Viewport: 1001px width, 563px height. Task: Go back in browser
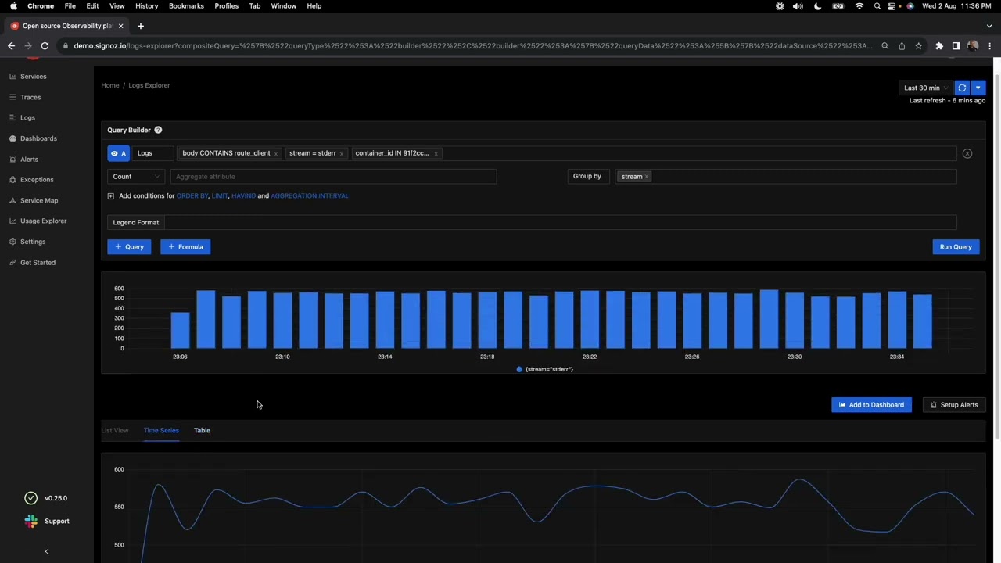pyautogui.click(x=11, y=46)
